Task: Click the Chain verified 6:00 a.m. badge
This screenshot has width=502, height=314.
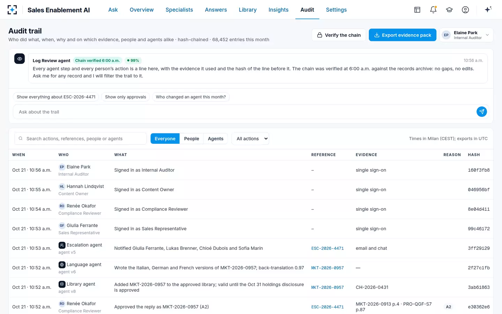Action: 97,60
